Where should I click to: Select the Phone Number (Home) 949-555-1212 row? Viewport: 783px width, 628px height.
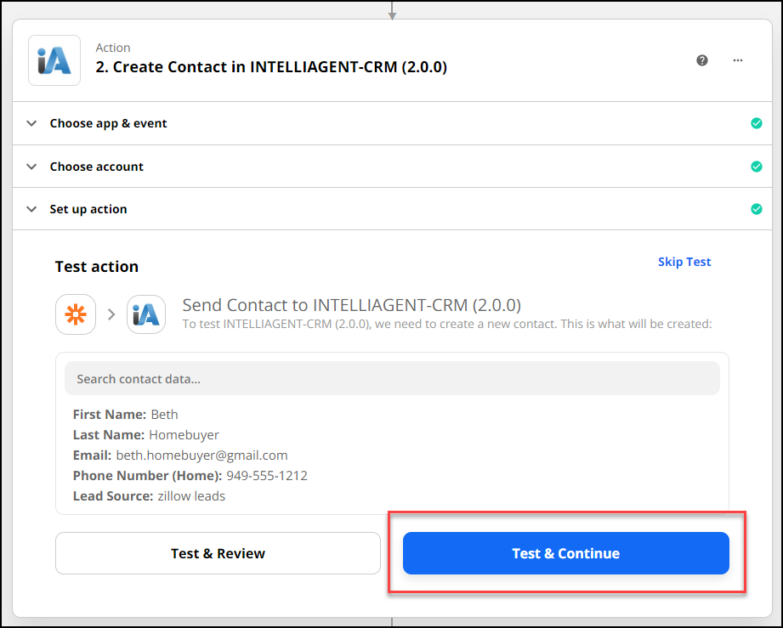coord(190,476)
